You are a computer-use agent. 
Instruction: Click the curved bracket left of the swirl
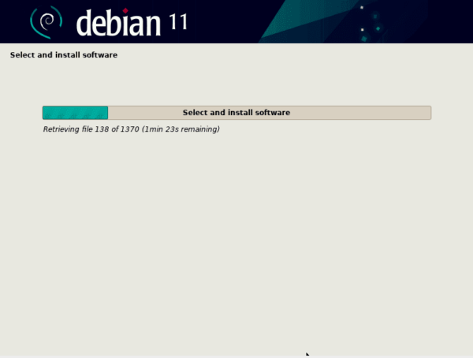(33, 23)
